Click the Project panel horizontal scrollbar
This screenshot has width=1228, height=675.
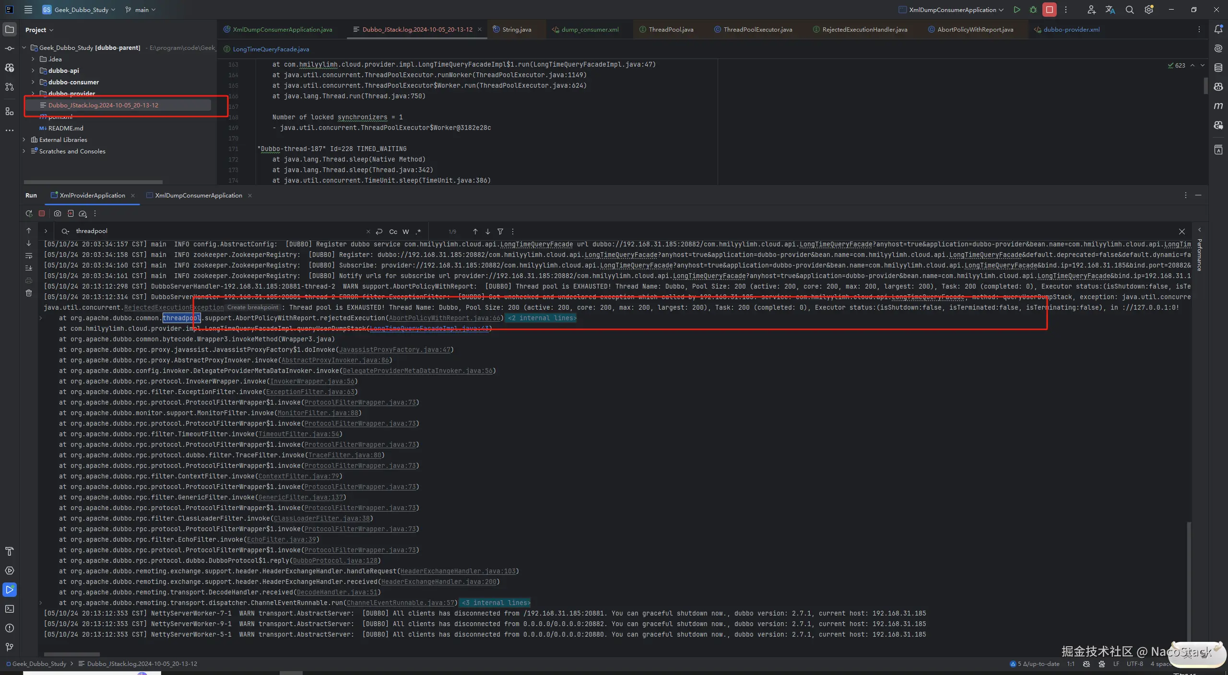click(x=93, y=182)
